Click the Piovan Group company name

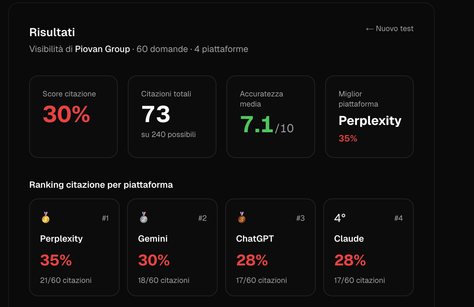pos(102,49)
